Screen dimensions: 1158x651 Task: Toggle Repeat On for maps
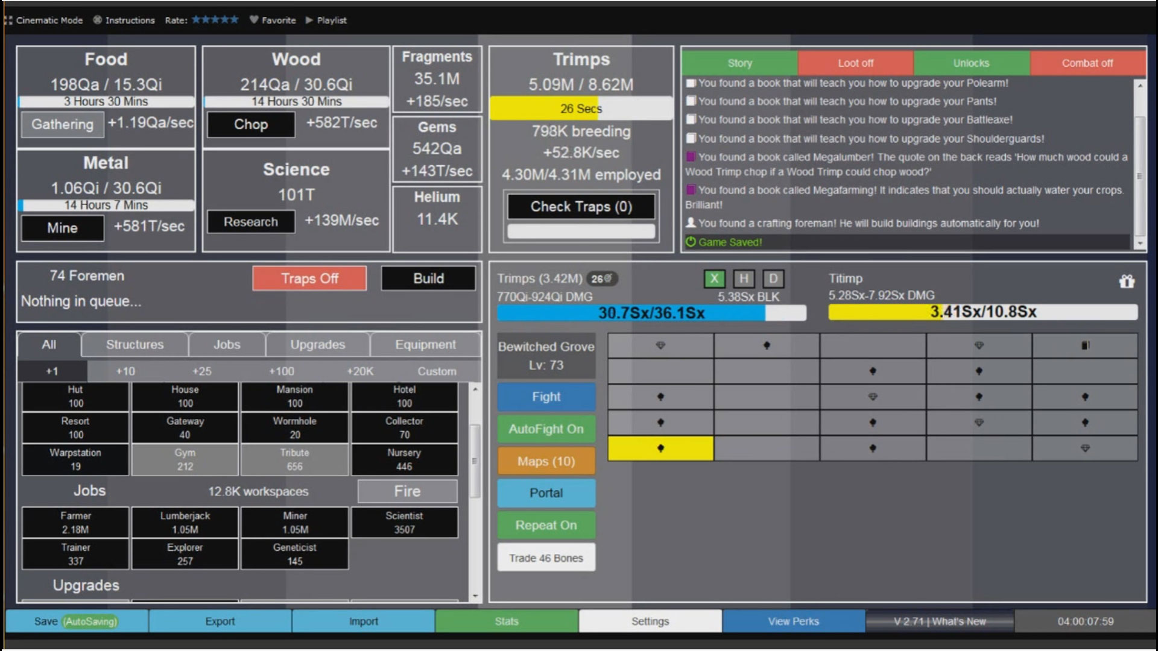tap(546, 525)
